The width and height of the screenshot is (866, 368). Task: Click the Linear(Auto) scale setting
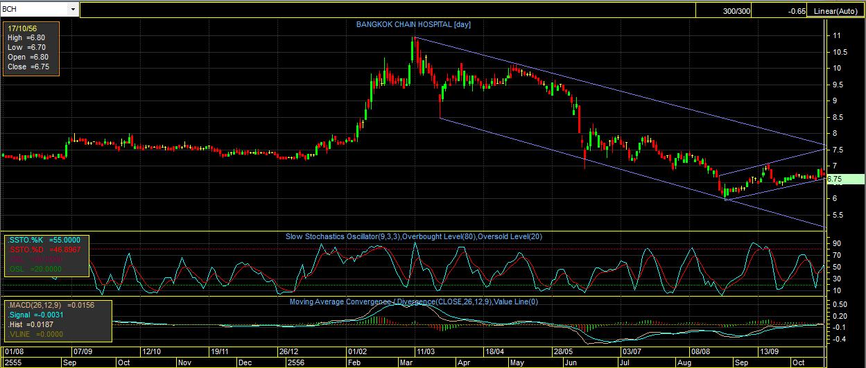[835, 11]
